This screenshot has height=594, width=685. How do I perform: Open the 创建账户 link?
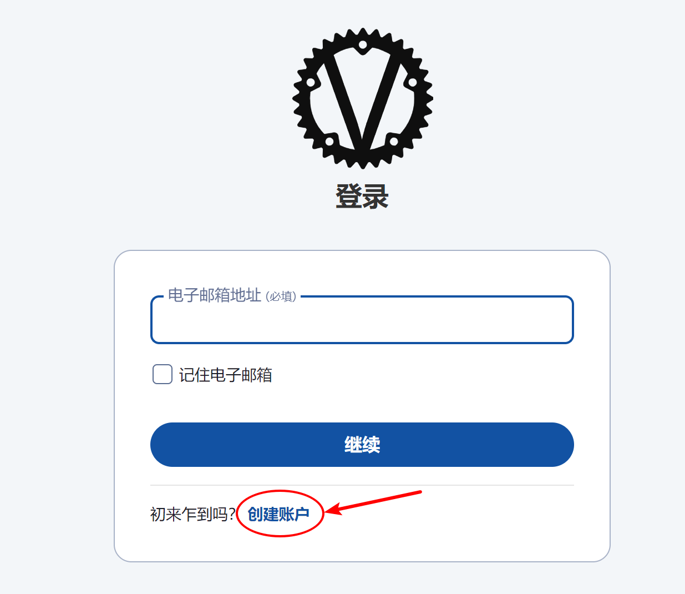[x=278, y=514]
